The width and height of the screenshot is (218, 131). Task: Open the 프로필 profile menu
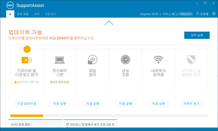pyautogui.click(x=202, y=14)
